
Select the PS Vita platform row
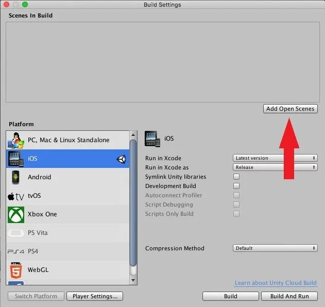[68, 233]
